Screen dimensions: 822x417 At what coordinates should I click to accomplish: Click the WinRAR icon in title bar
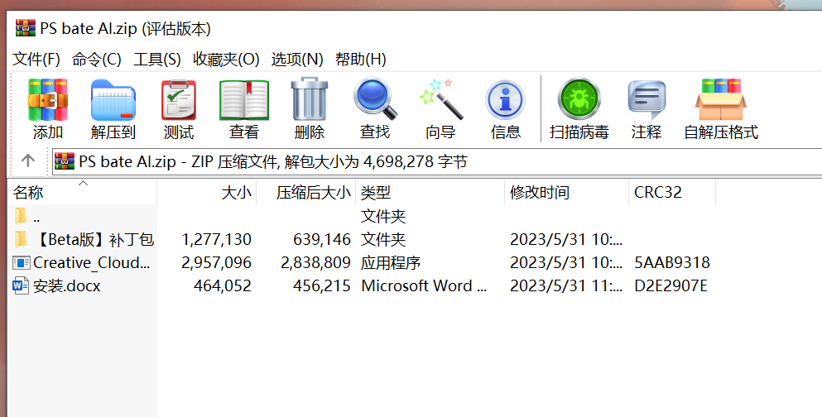[26, 28]
